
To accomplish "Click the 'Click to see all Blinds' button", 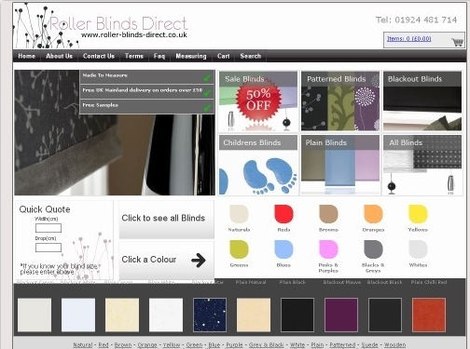I will tap(166, 220).
